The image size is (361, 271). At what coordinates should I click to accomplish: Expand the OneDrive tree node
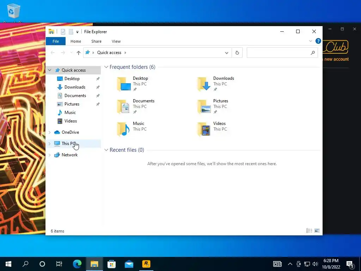tap(49, 132)
